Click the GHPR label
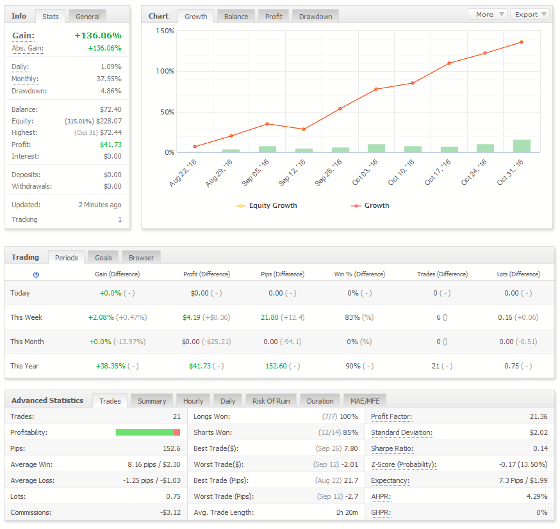Viewport: 560px width, 529px height. pyautogui.click(x=381, y=512)
